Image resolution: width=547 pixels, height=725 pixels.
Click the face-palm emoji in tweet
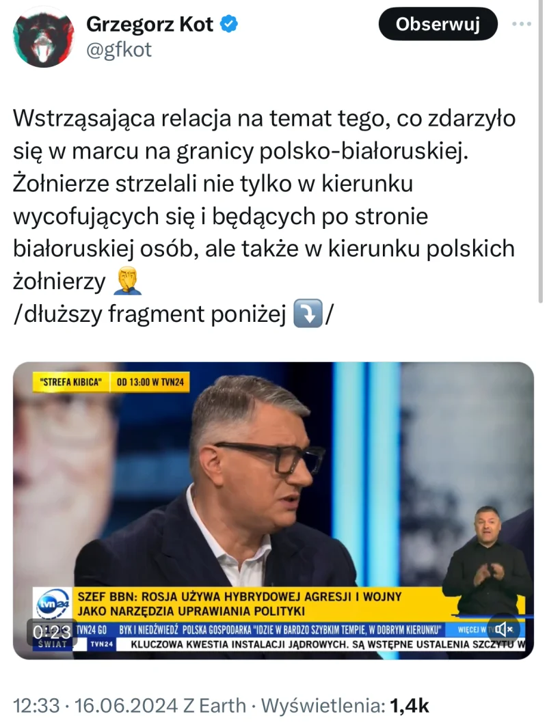pos(127,281)
